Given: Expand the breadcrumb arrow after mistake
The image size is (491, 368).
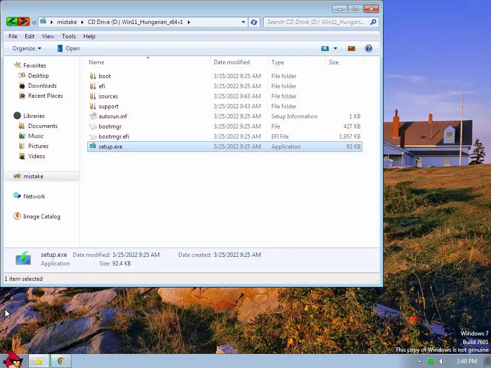Looking at the screenshot, I should (82, 22).
